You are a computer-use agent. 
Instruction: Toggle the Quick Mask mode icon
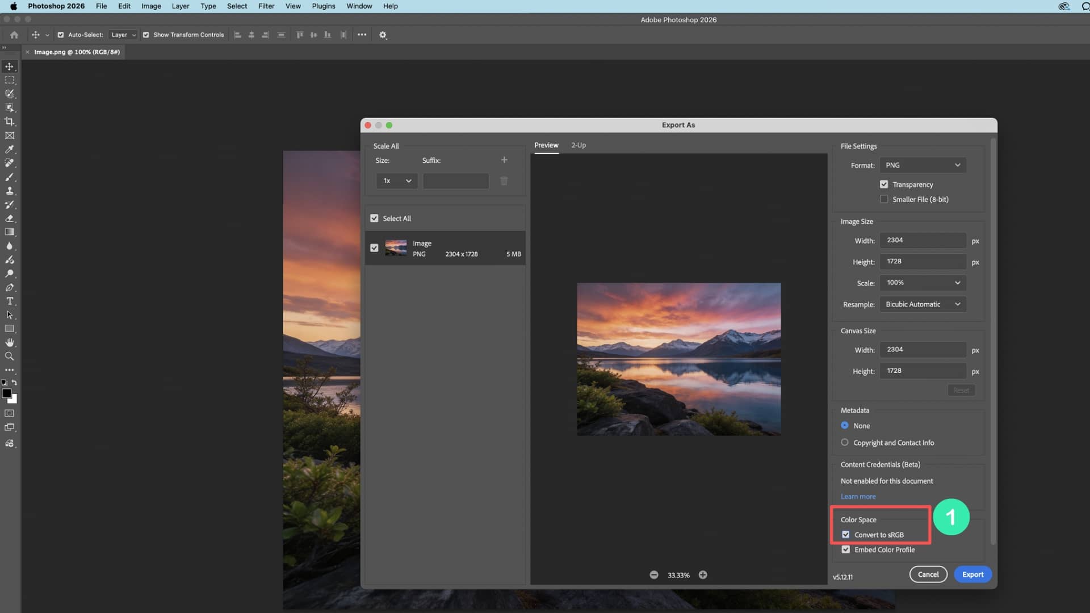click(10, 413)
